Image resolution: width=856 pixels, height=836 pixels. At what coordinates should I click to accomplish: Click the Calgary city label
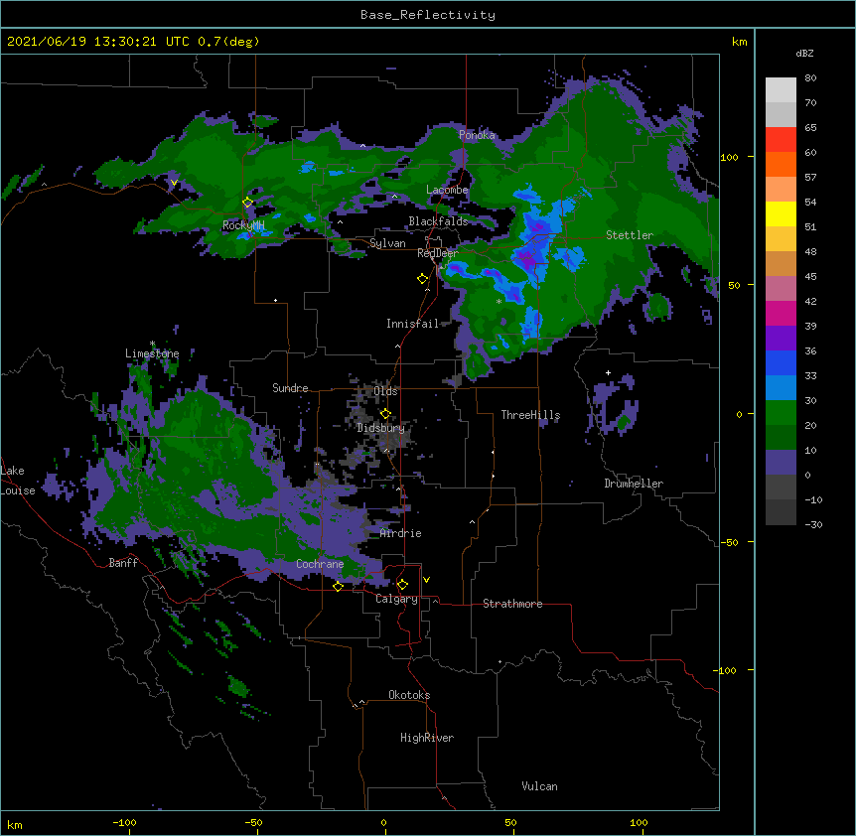tap(396, 599)
